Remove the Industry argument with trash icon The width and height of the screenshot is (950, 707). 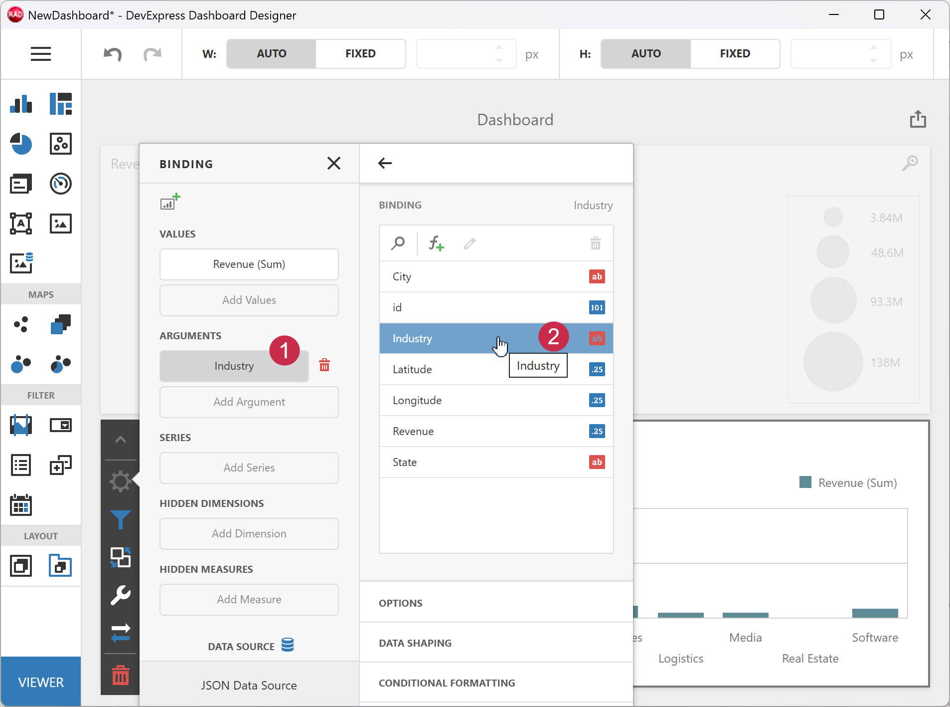pyautogui.click(x=324, y=365)
